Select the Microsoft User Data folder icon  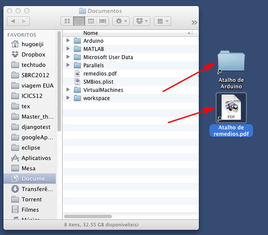click(77, 57)
